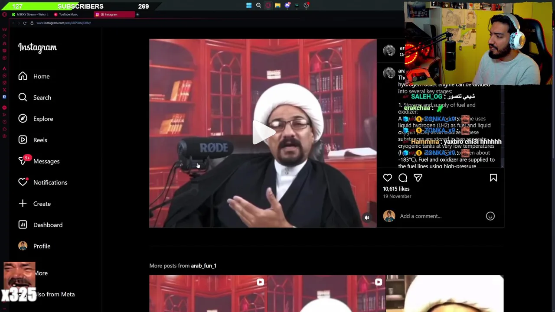Open File Explorer from the taskbar
This screenshot has width=555, height=312.
tap(277, 6)
